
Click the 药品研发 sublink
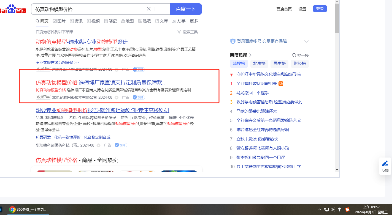tap(43, 137)
